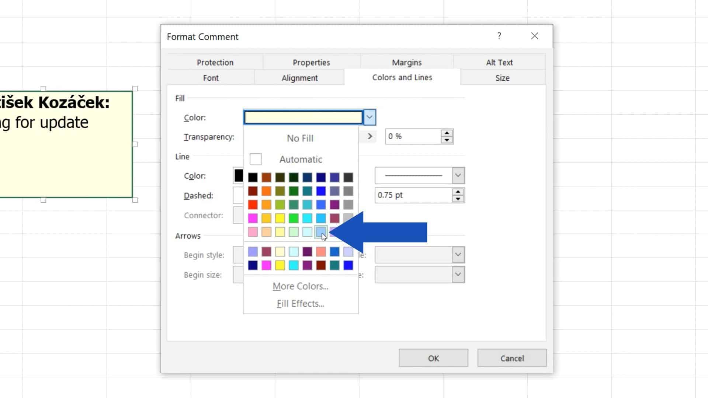708x398 pixels.
Task: Open Fill Effects option
Action: 300,304
